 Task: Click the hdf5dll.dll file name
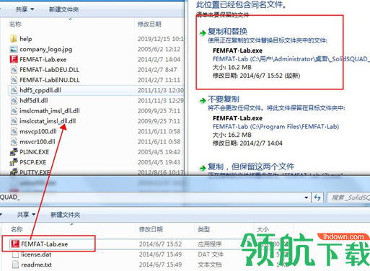(x=34, y=101)
